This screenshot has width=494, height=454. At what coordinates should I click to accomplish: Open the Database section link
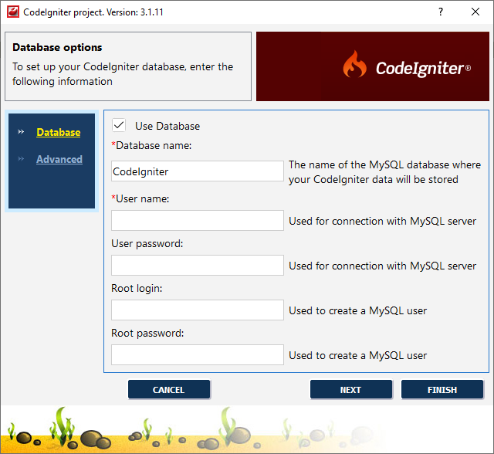click(x=59, y=132)
